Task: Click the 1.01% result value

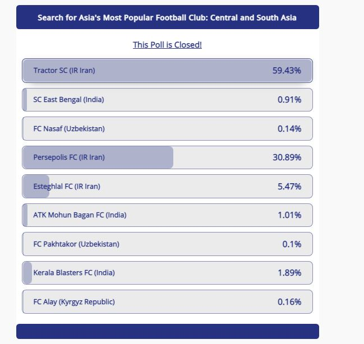Action: click(289, 215)
